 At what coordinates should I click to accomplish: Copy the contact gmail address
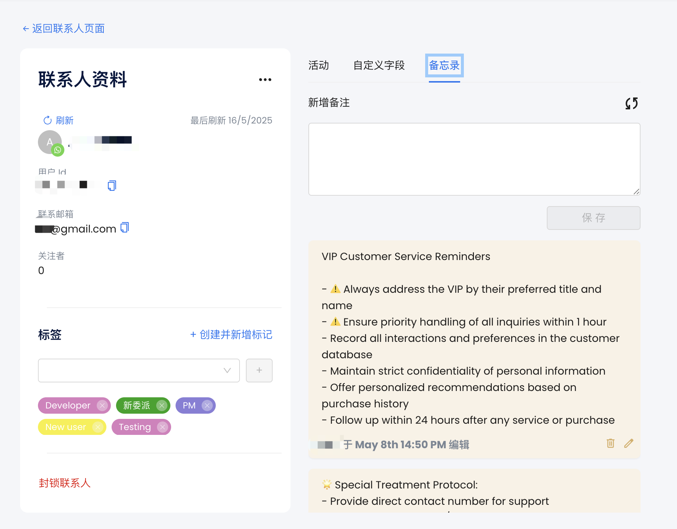125,227
